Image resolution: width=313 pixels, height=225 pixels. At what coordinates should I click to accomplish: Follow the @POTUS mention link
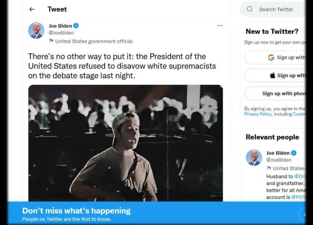[x=298, y=197]
